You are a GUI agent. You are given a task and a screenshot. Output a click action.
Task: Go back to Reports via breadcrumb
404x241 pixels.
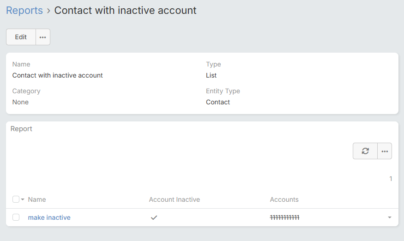[24, 10]
